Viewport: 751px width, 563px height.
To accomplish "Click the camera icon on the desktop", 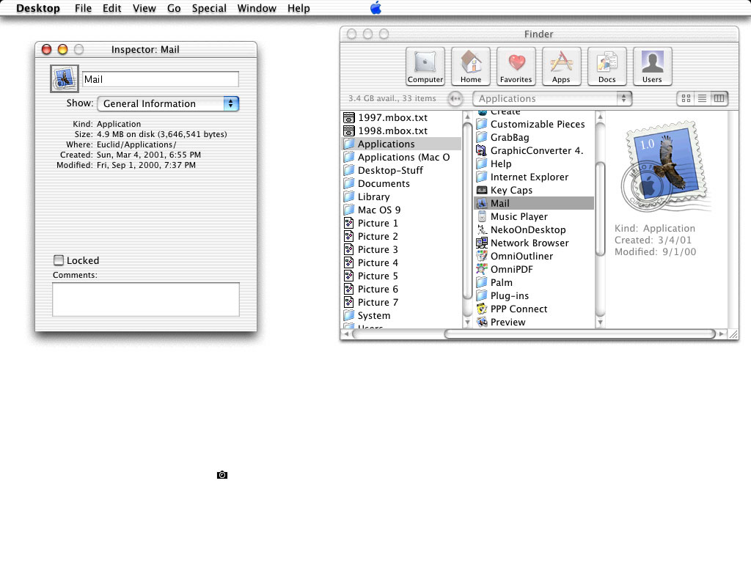I will coord(222,475).
